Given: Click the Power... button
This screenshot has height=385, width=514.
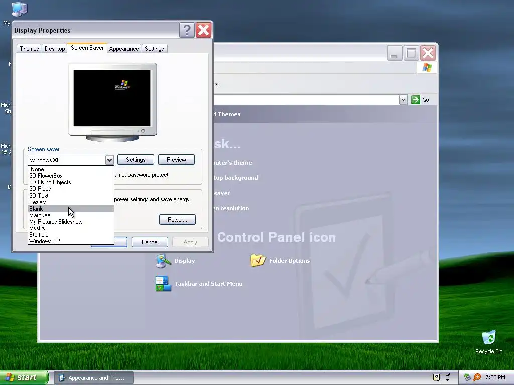Looking at the screenshot, I should 177,220.
